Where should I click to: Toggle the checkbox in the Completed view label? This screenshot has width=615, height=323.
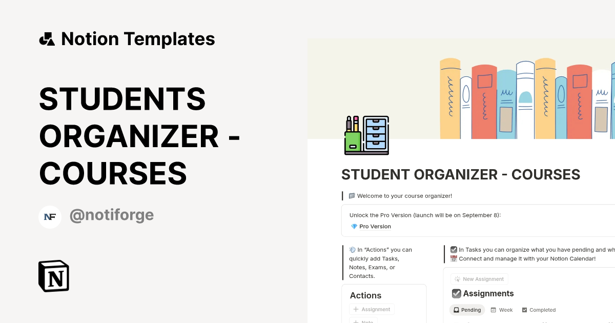pos(524,310)
